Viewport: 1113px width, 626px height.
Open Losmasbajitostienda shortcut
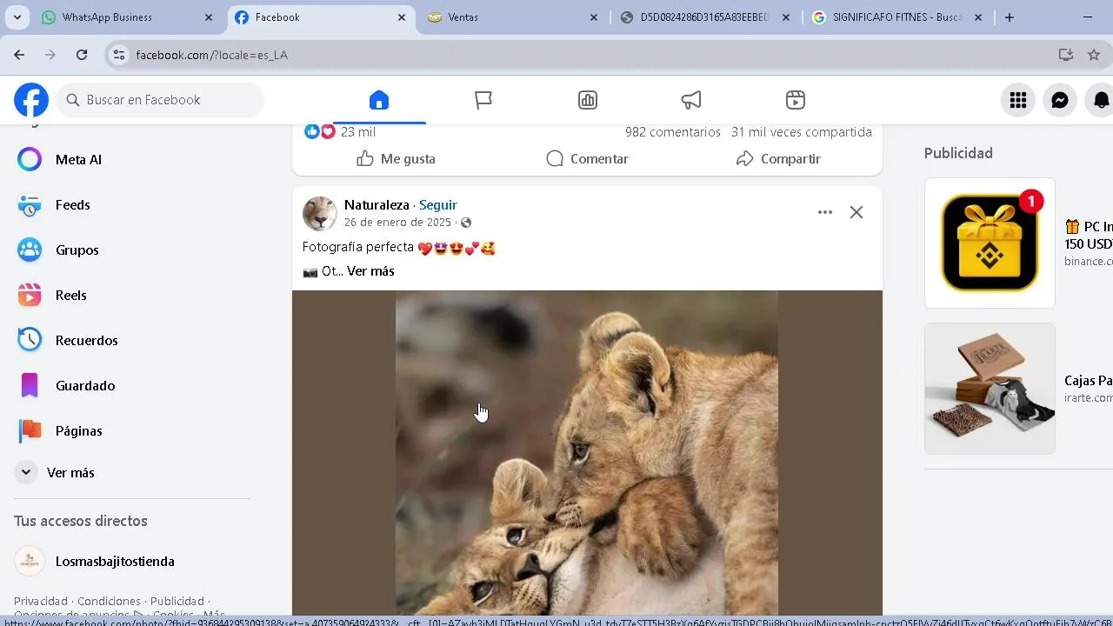[132, 562]
